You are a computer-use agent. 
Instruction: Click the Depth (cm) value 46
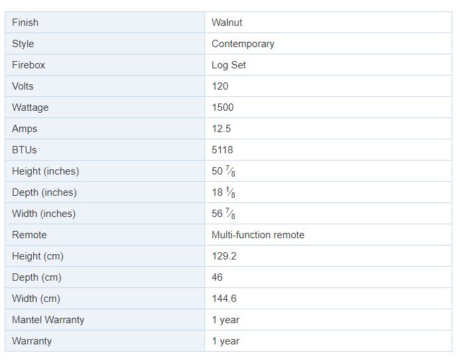(217, 277)
